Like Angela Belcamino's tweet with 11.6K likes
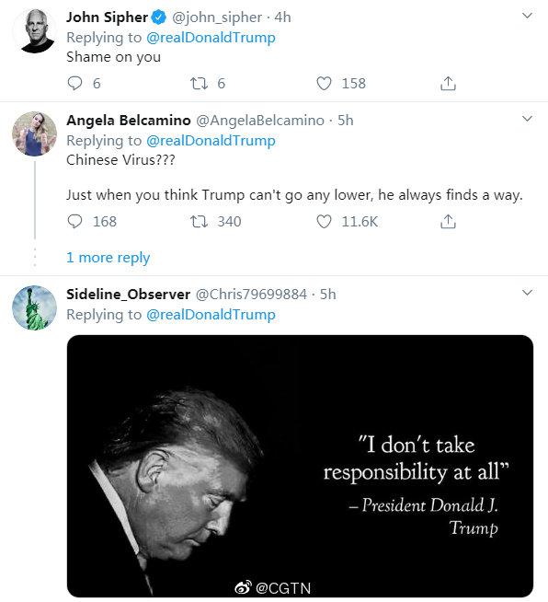The height and width of the screenshot is (602, 548). [324, 222]
